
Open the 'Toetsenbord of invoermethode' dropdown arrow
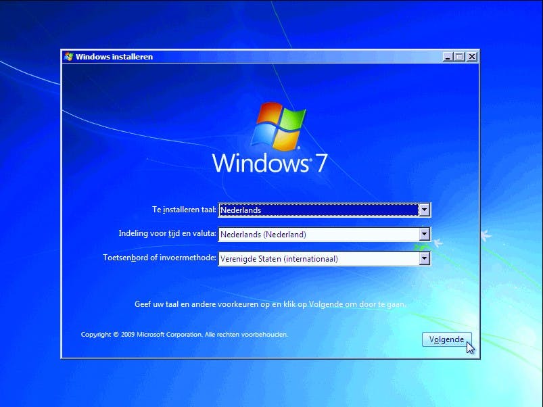pos(424,258)
